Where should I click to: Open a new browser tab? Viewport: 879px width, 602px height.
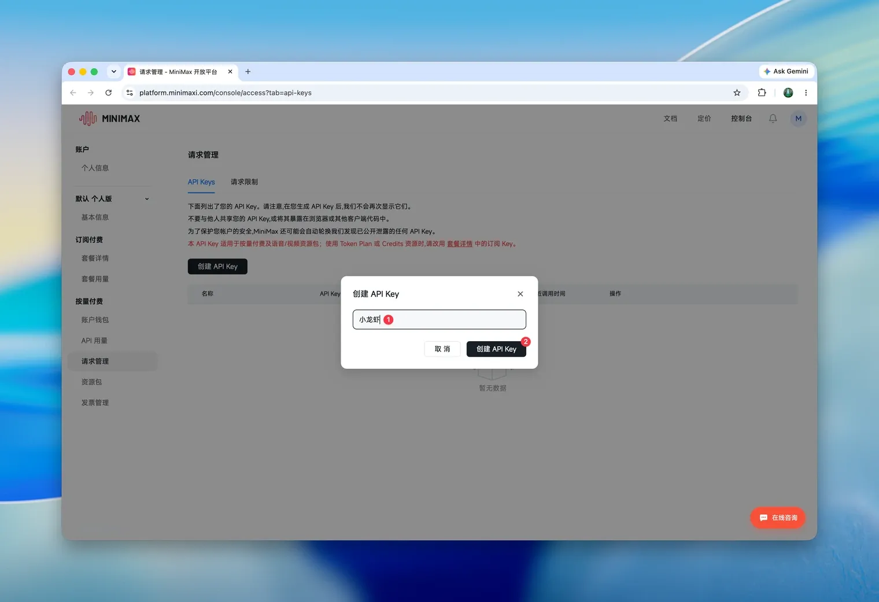click(x=248, y=72)
